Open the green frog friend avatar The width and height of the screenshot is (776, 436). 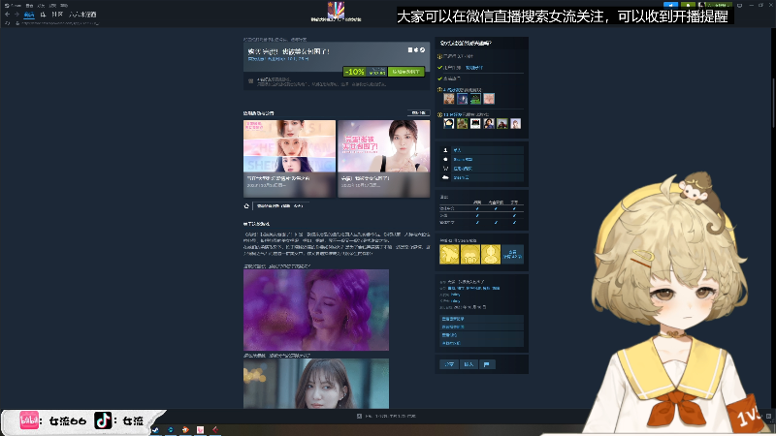pyautogui.click(x=475, y=99)
